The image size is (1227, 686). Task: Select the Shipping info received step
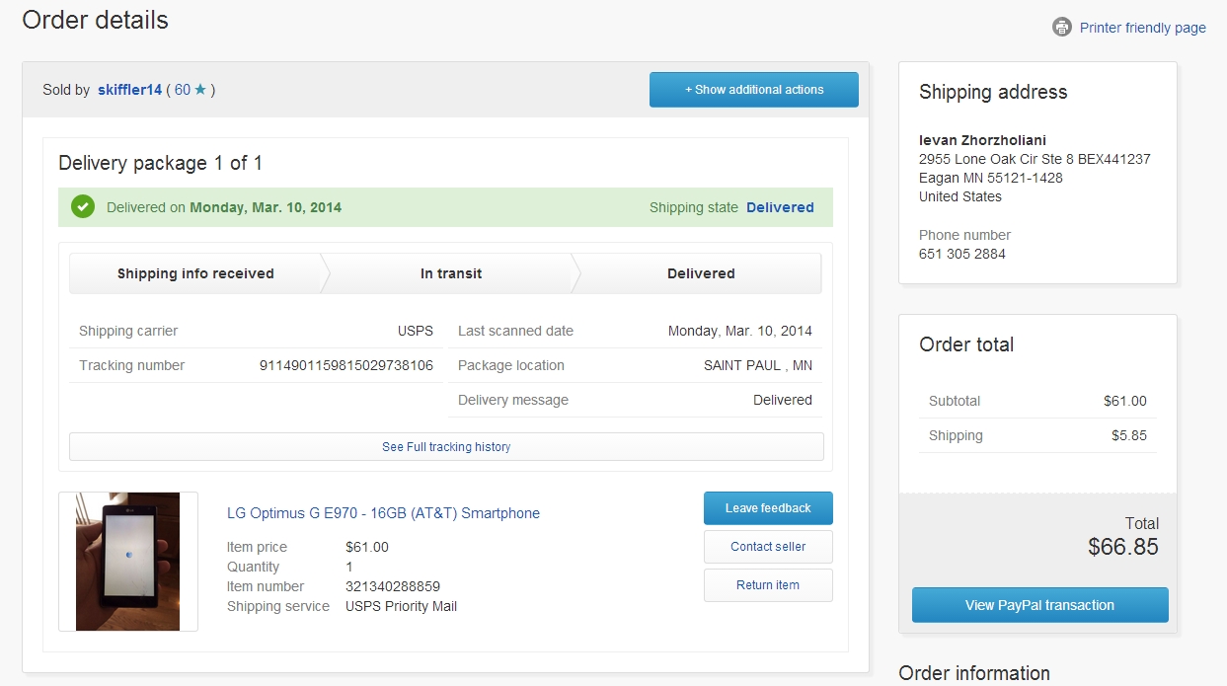(x=195, y=273)
